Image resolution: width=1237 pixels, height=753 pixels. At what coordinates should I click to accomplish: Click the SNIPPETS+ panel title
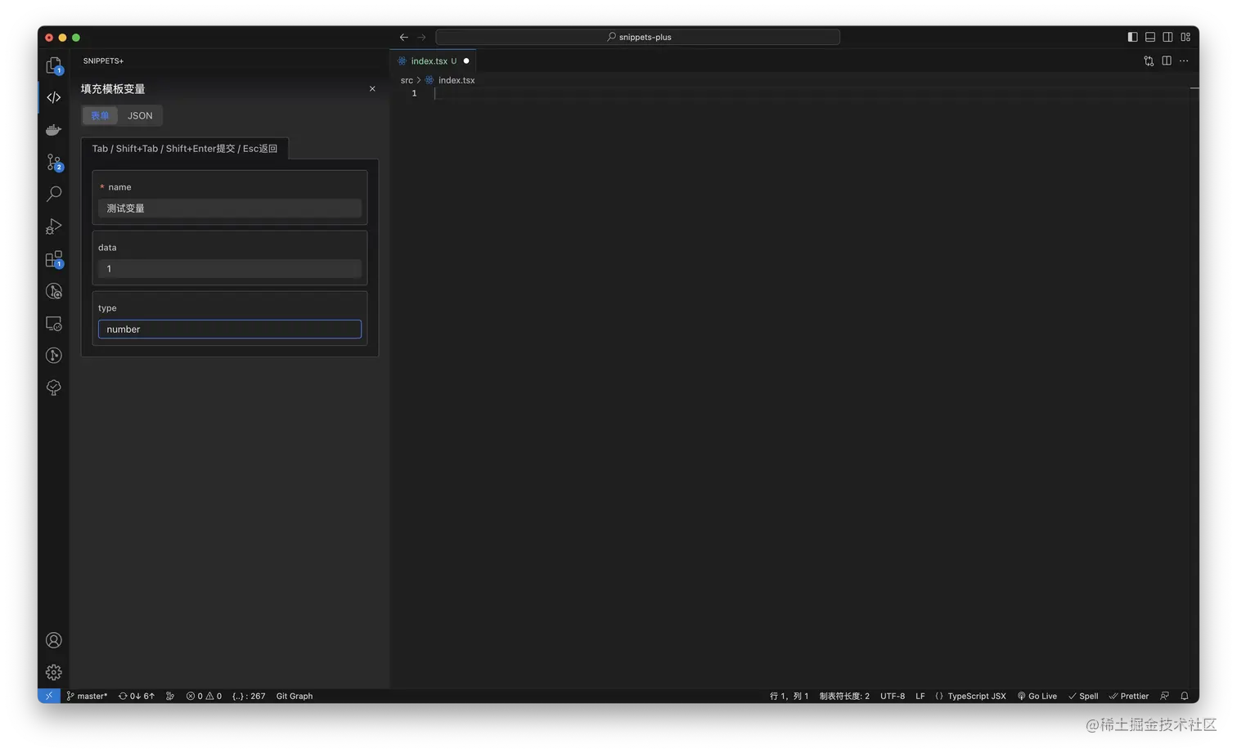(x=103, y=61)
